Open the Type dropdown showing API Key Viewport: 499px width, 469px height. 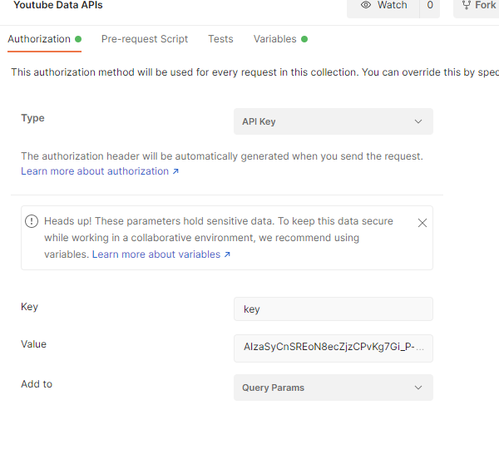click(333, 121)
